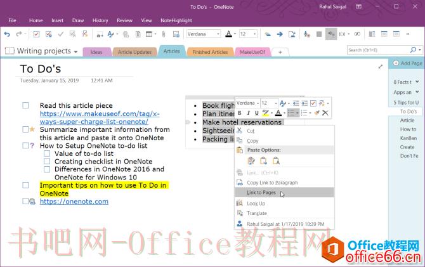Screen dimensions: 425x267
Task: Check the 'Creating checklist in OneNote' checkbox
Action: coord(47,161)
